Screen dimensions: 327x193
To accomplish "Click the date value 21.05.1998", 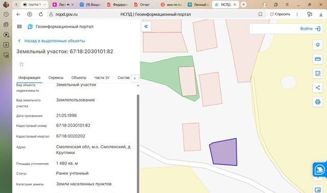I will coord(66,116).
